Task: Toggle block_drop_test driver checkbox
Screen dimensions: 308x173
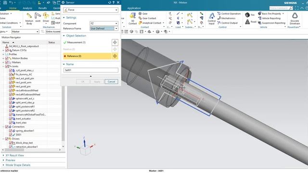Action: point(11,143)
